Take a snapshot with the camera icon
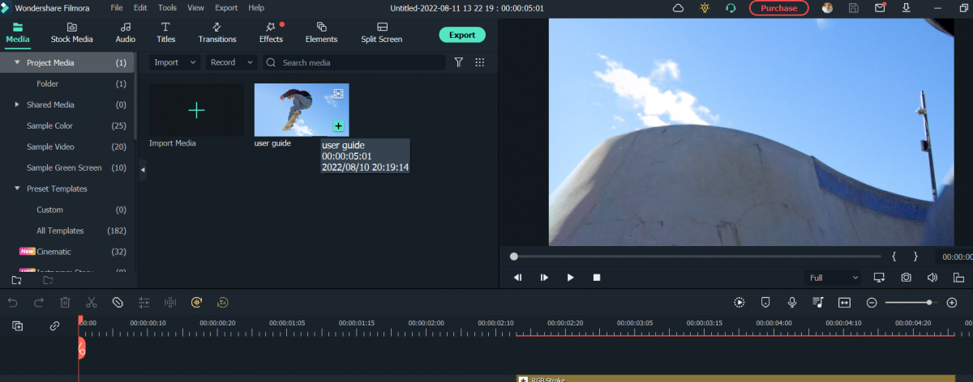The width and height of the screenshot is (973, 382). coord(906,278)
